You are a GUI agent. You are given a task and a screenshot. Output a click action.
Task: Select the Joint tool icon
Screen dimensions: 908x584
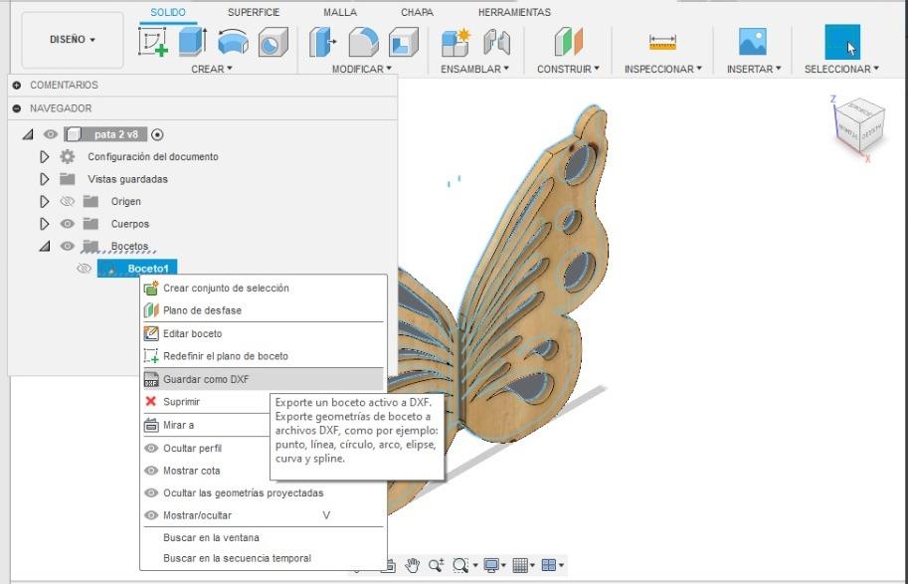497,42
